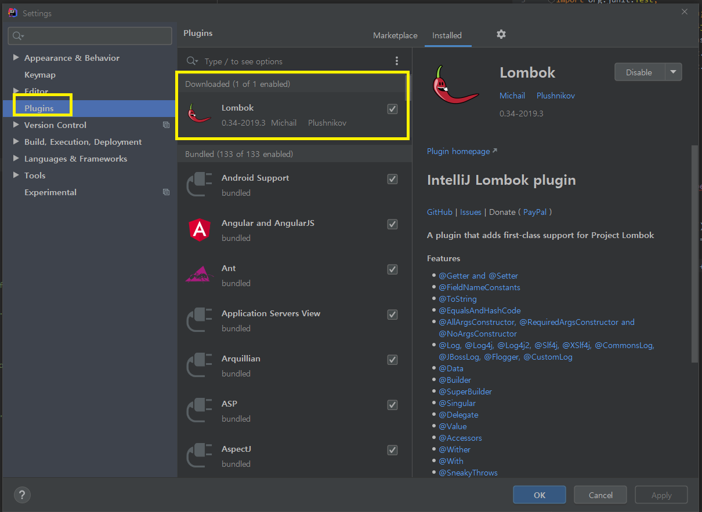Open the Plugin homepage link
This screenshot has width=702, height=512.
point(462,151)
